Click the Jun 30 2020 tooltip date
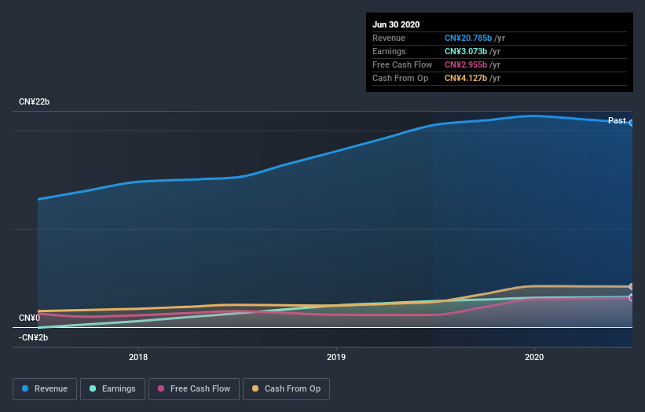 [396, 24]
